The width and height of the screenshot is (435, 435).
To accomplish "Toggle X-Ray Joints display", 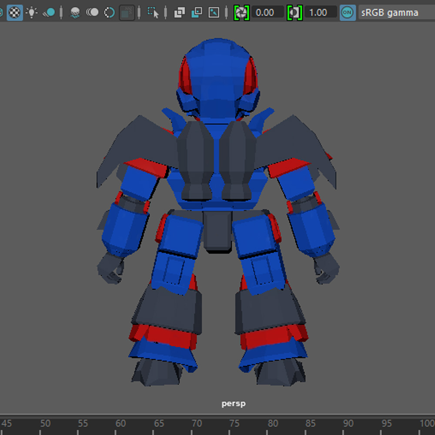I will coord(214,13).
